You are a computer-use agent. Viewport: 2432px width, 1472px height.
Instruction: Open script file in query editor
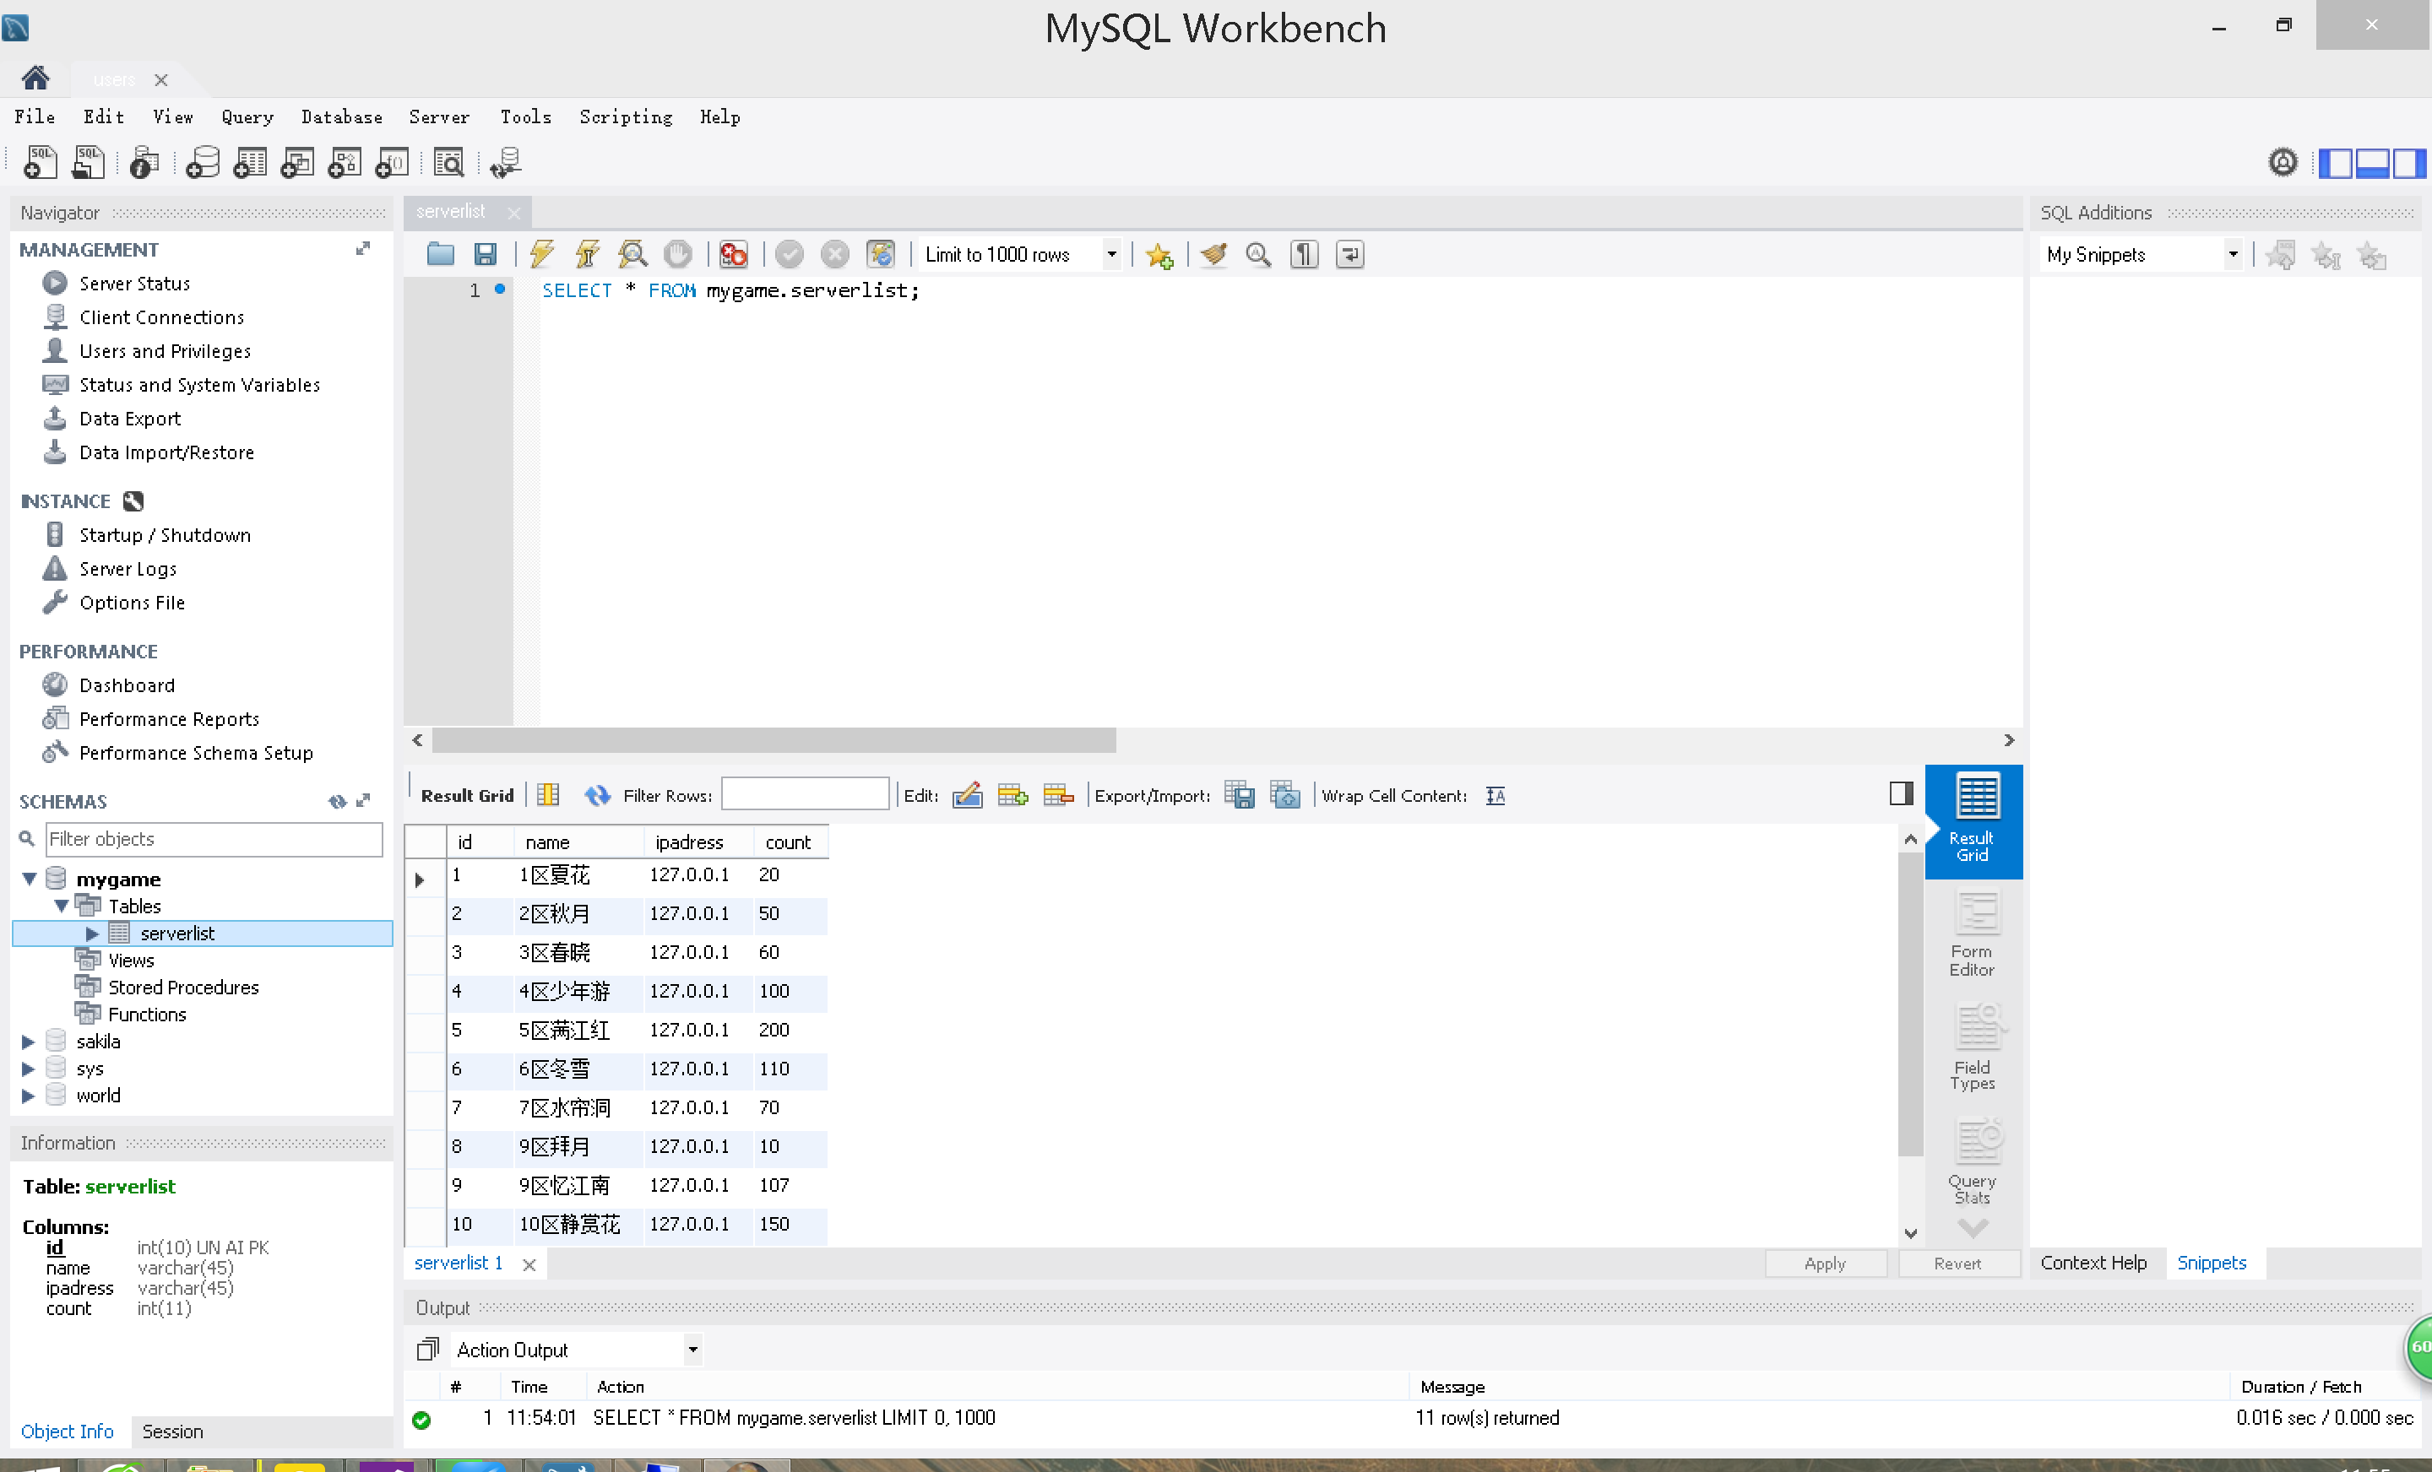pyautogui.click(x=440, y=255)
